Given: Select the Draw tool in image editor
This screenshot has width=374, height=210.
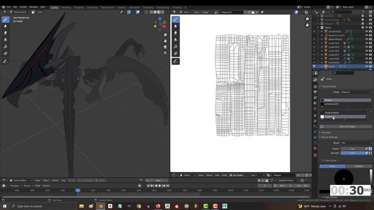Looking at the screenshot, I should (175, 19).
